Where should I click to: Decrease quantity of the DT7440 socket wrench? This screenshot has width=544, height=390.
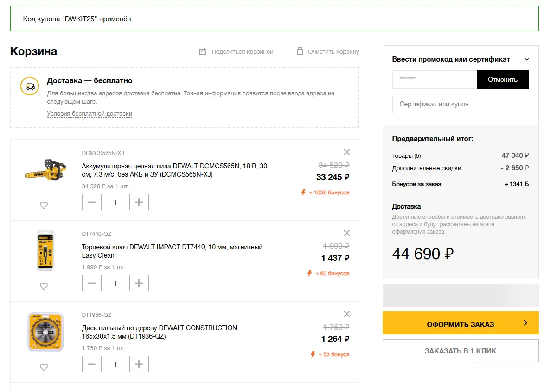[x=91, y=283]
